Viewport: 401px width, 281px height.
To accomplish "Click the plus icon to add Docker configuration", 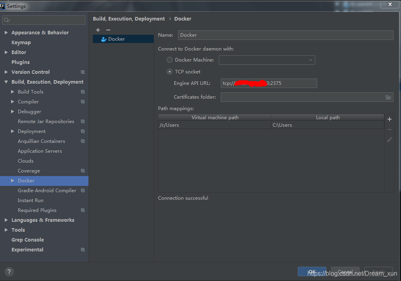I will [98, 30].
